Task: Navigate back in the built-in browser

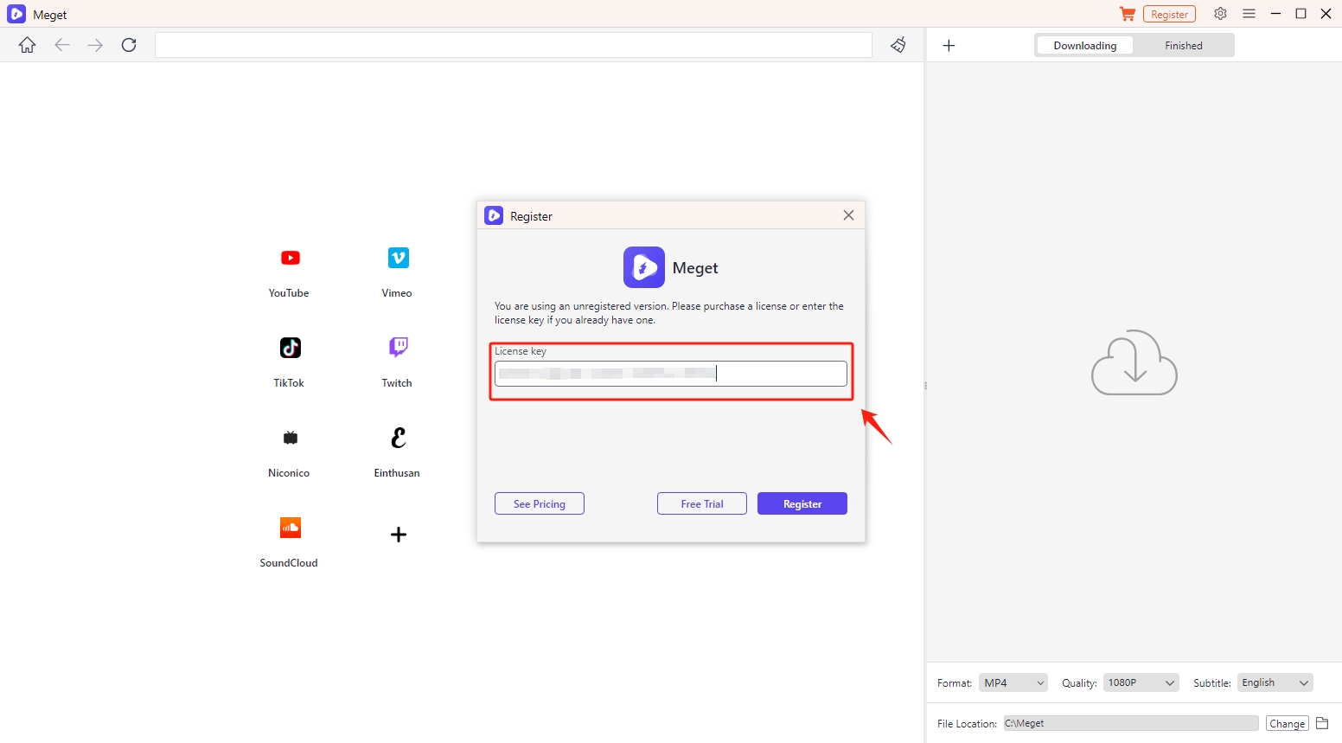Action: click(x=61, y=45)
